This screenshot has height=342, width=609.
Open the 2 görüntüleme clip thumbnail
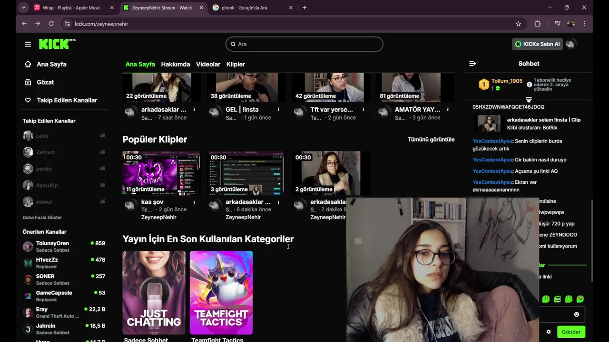tap(330, 173)
